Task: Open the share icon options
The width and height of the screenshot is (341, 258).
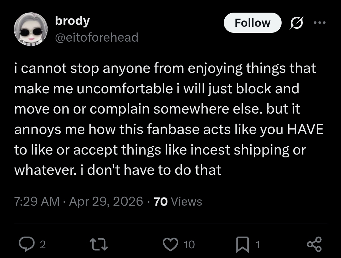Action: click(314, 244)
